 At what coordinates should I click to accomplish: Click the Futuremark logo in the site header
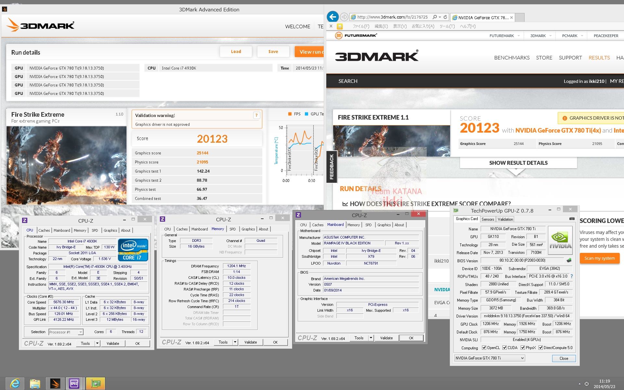[356, 35]
